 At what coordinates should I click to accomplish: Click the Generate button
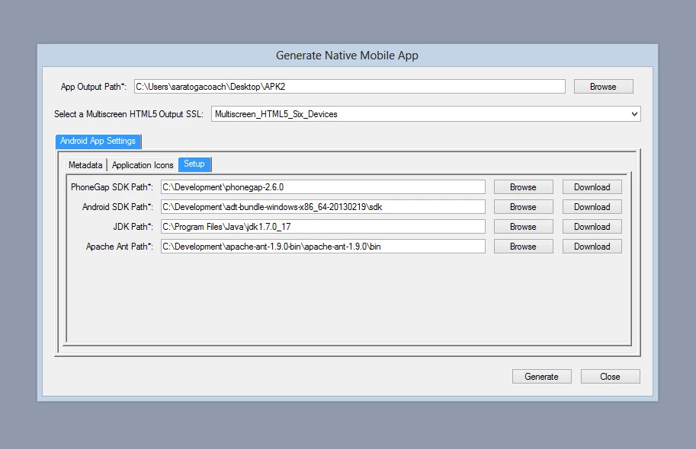tap(541, 376)
